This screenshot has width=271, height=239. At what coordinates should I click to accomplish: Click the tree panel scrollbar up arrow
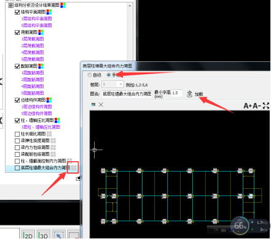(x=130, y=6)
